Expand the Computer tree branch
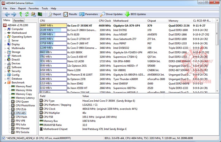The width and height of the screenshot is (221, 142). click(5, 29)
